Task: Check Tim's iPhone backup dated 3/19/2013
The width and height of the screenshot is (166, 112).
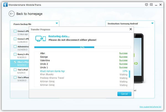Action: coord(15,77)
